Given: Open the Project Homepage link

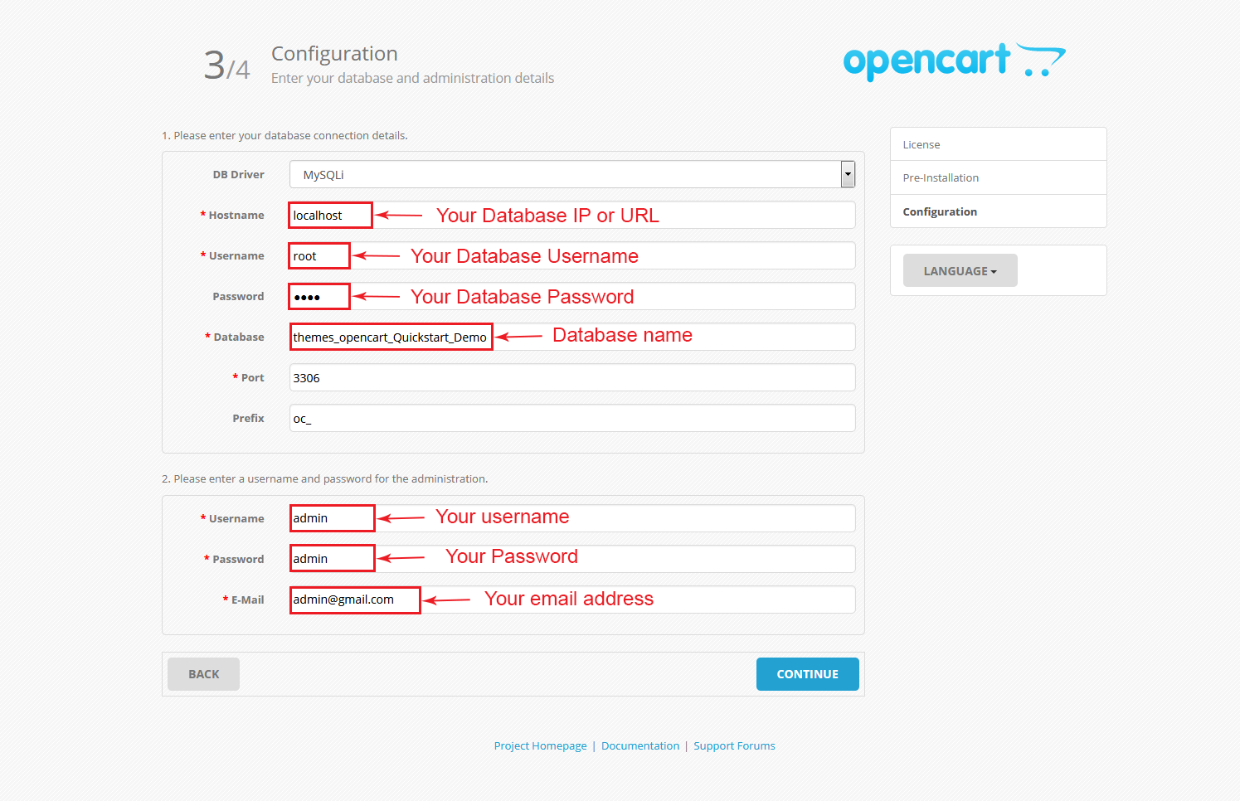Looking at the screenshot, I should pos(540,746).
